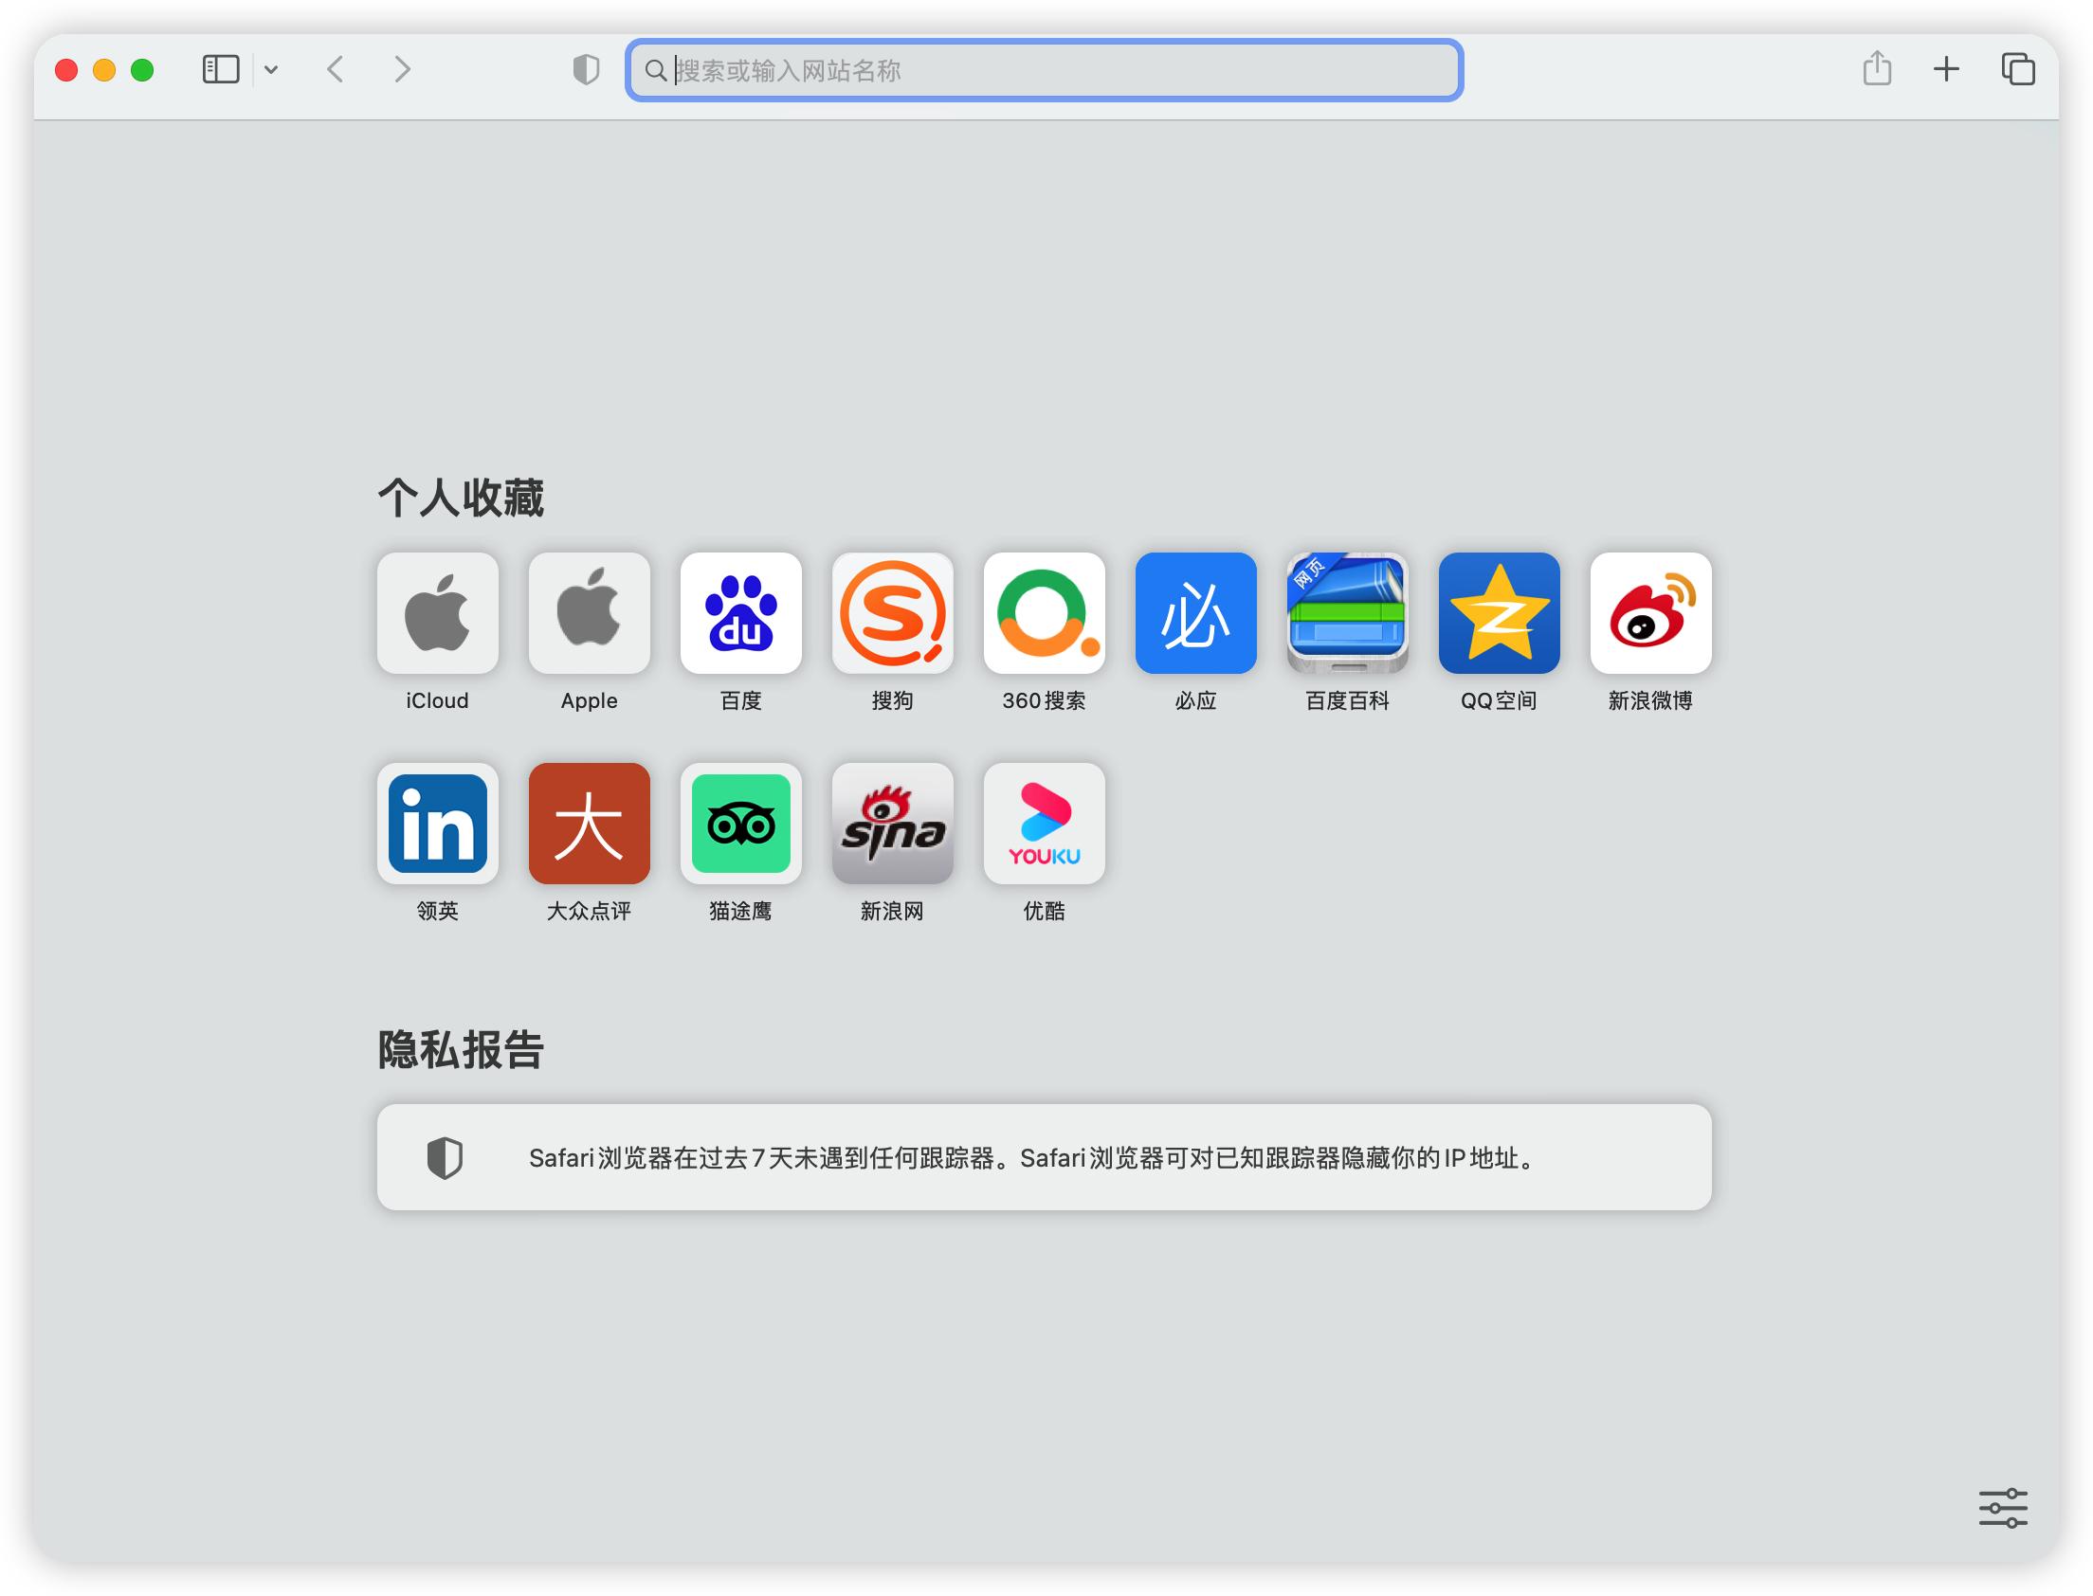Viewport: 2093px width, 1596px height.
Task: Open the 百度 favorite
Action: pyautogui.click(x=741, y=614)
